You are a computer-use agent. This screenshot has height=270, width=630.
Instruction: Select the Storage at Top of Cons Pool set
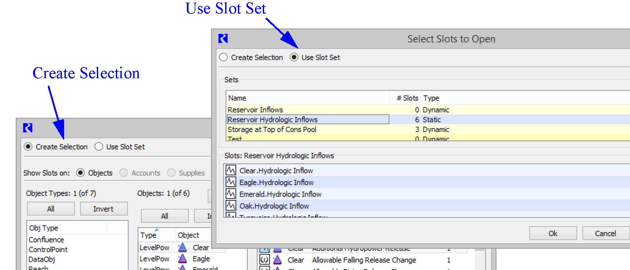(x=272, y=130)
